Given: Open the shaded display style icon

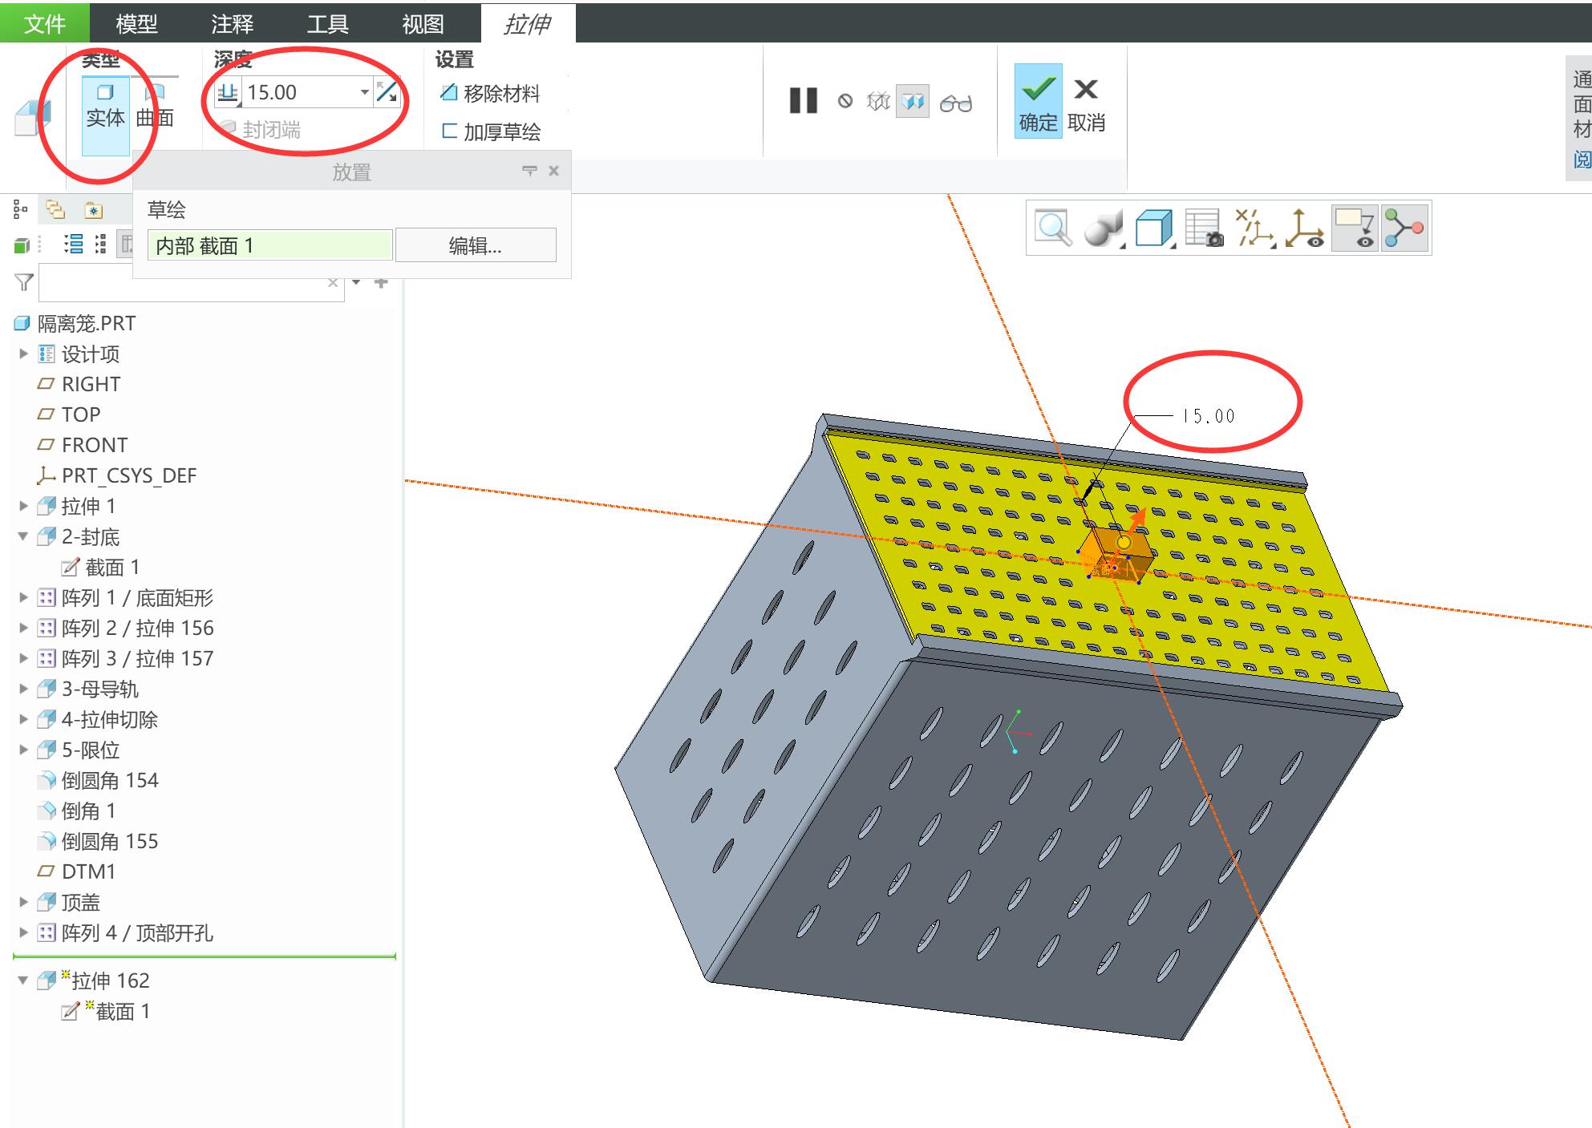Looking at the screenshot, I should coord(1103,228).
